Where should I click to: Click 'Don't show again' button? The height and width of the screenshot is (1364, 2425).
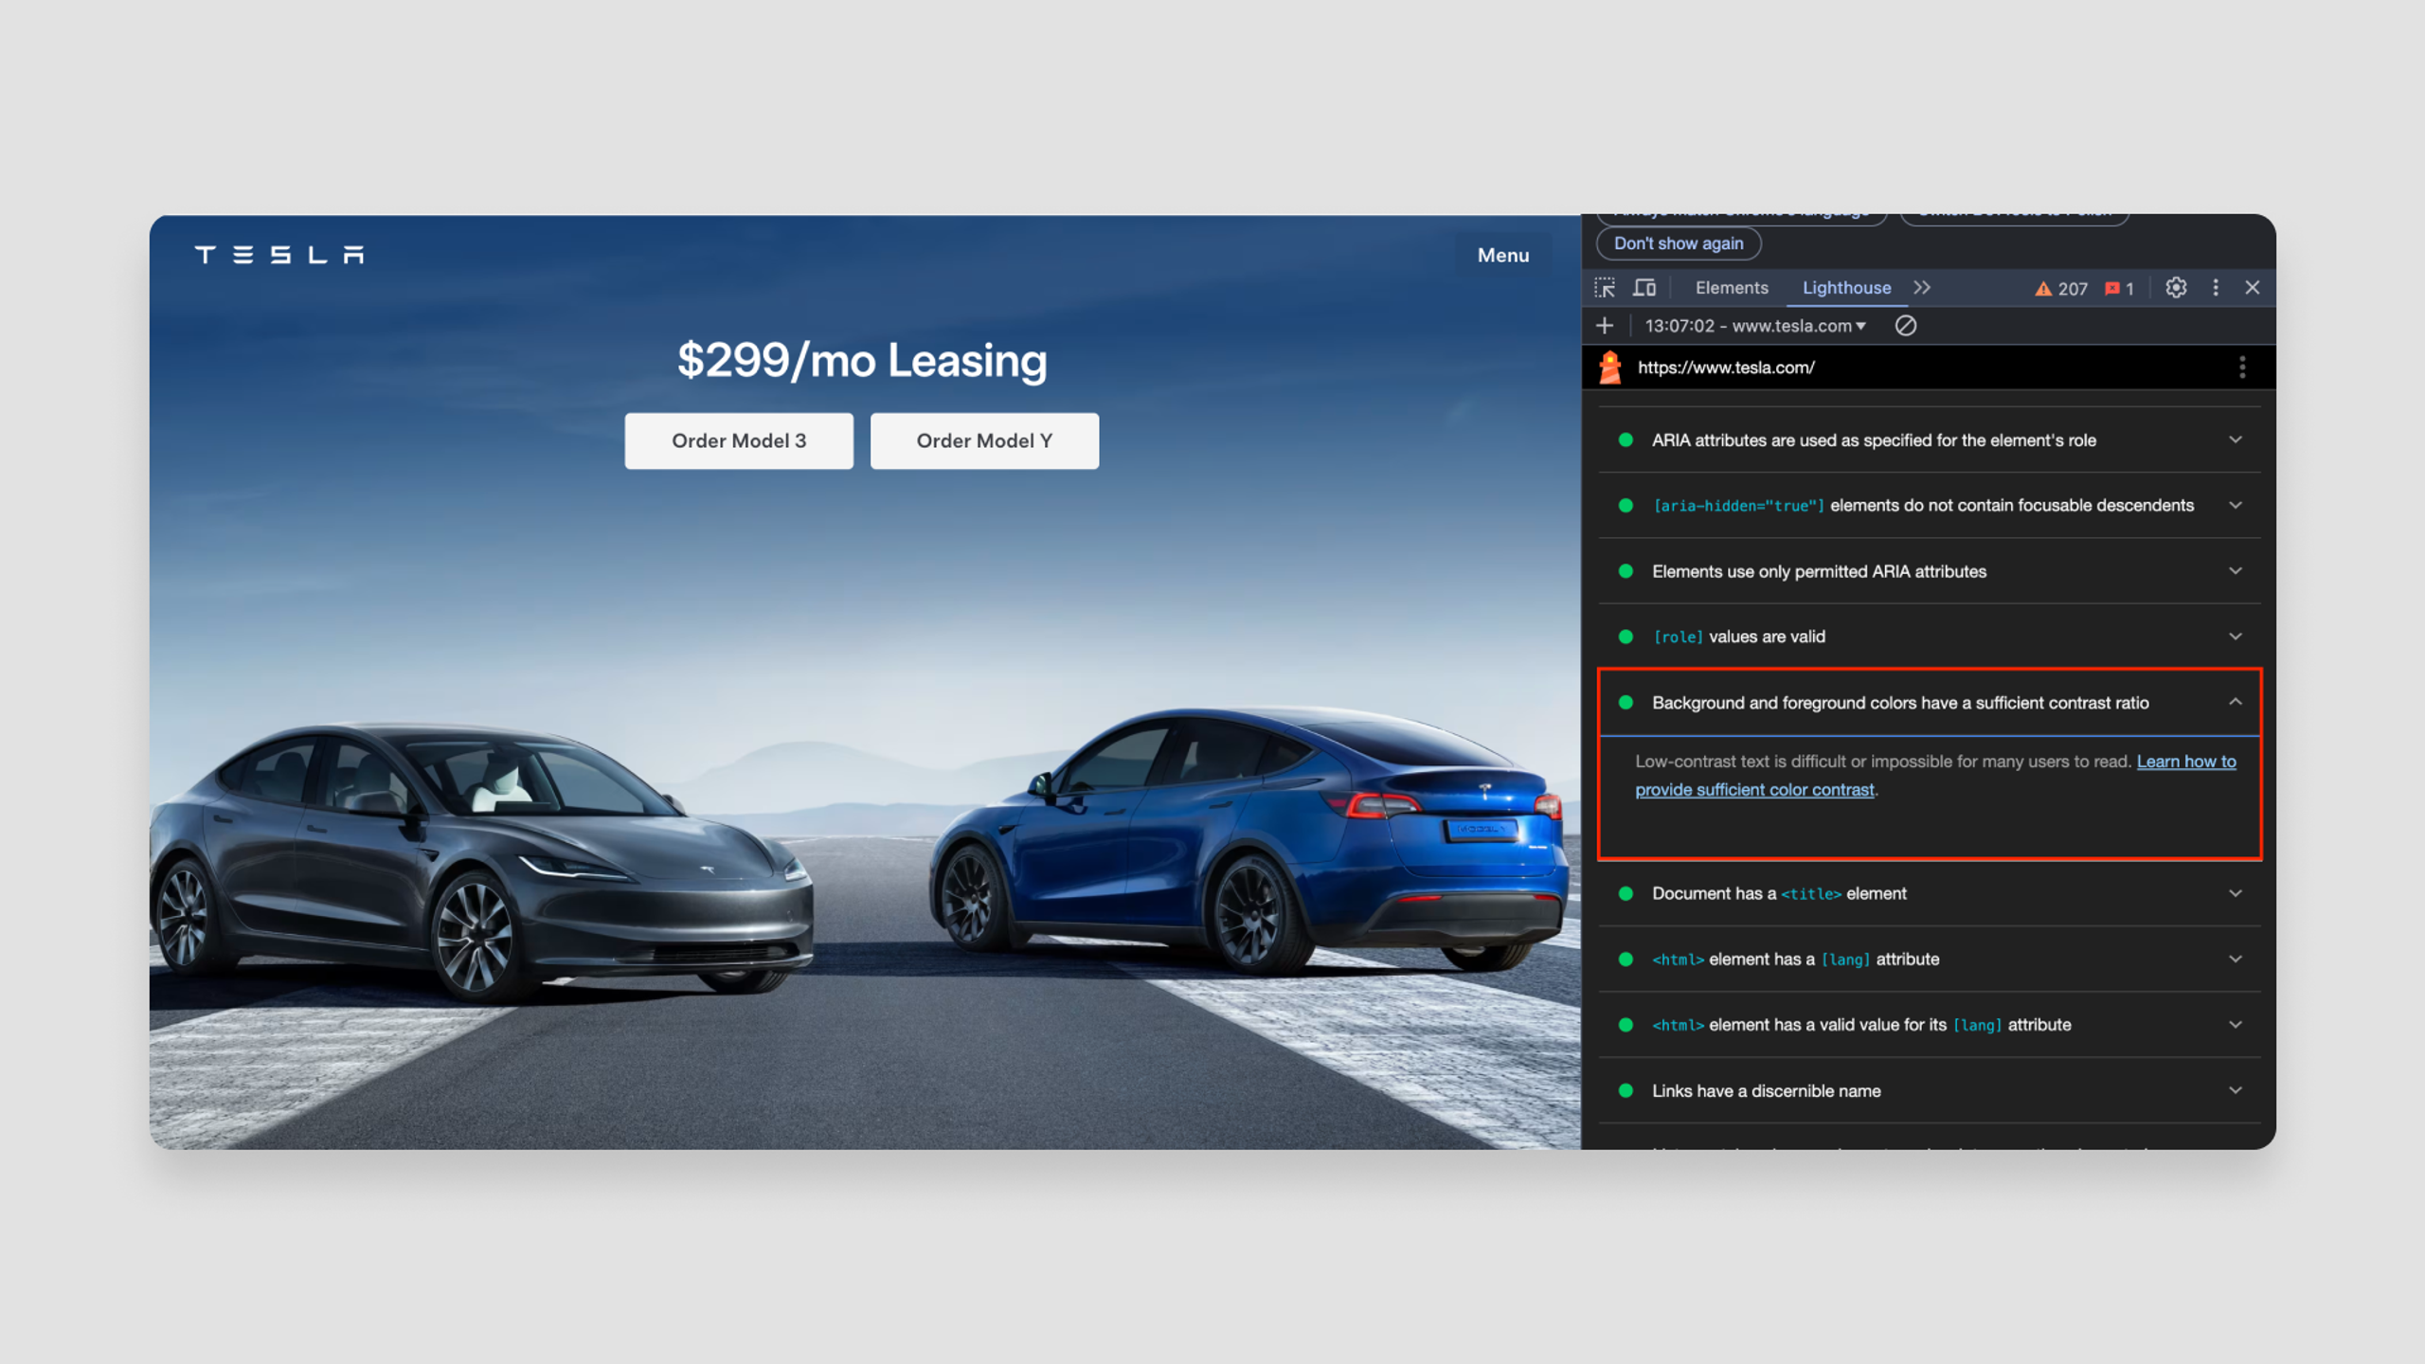click(x=1679, y=243)
